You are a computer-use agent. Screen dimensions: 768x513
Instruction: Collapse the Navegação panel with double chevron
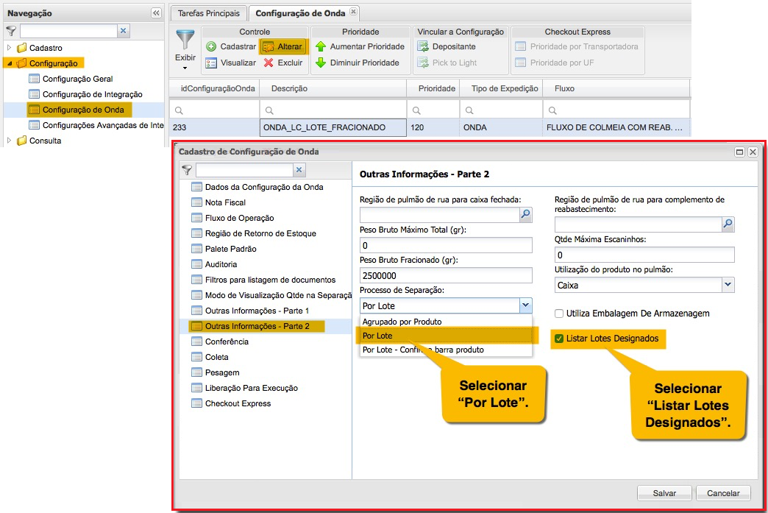[x=156, y=13]
